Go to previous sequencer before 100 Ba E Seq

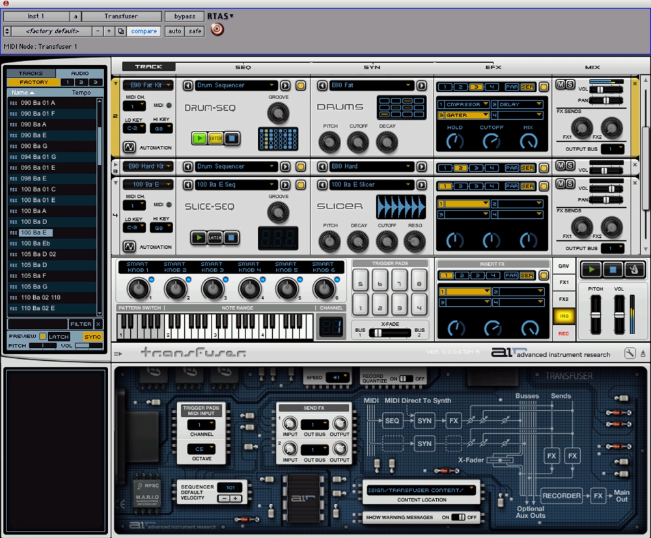188,184
